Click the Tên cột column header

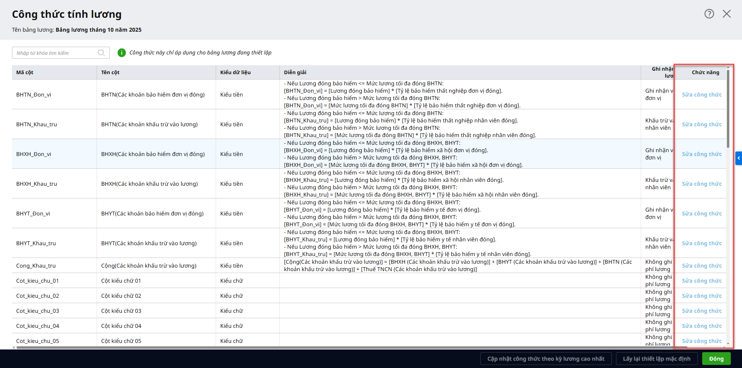point(110,72)
